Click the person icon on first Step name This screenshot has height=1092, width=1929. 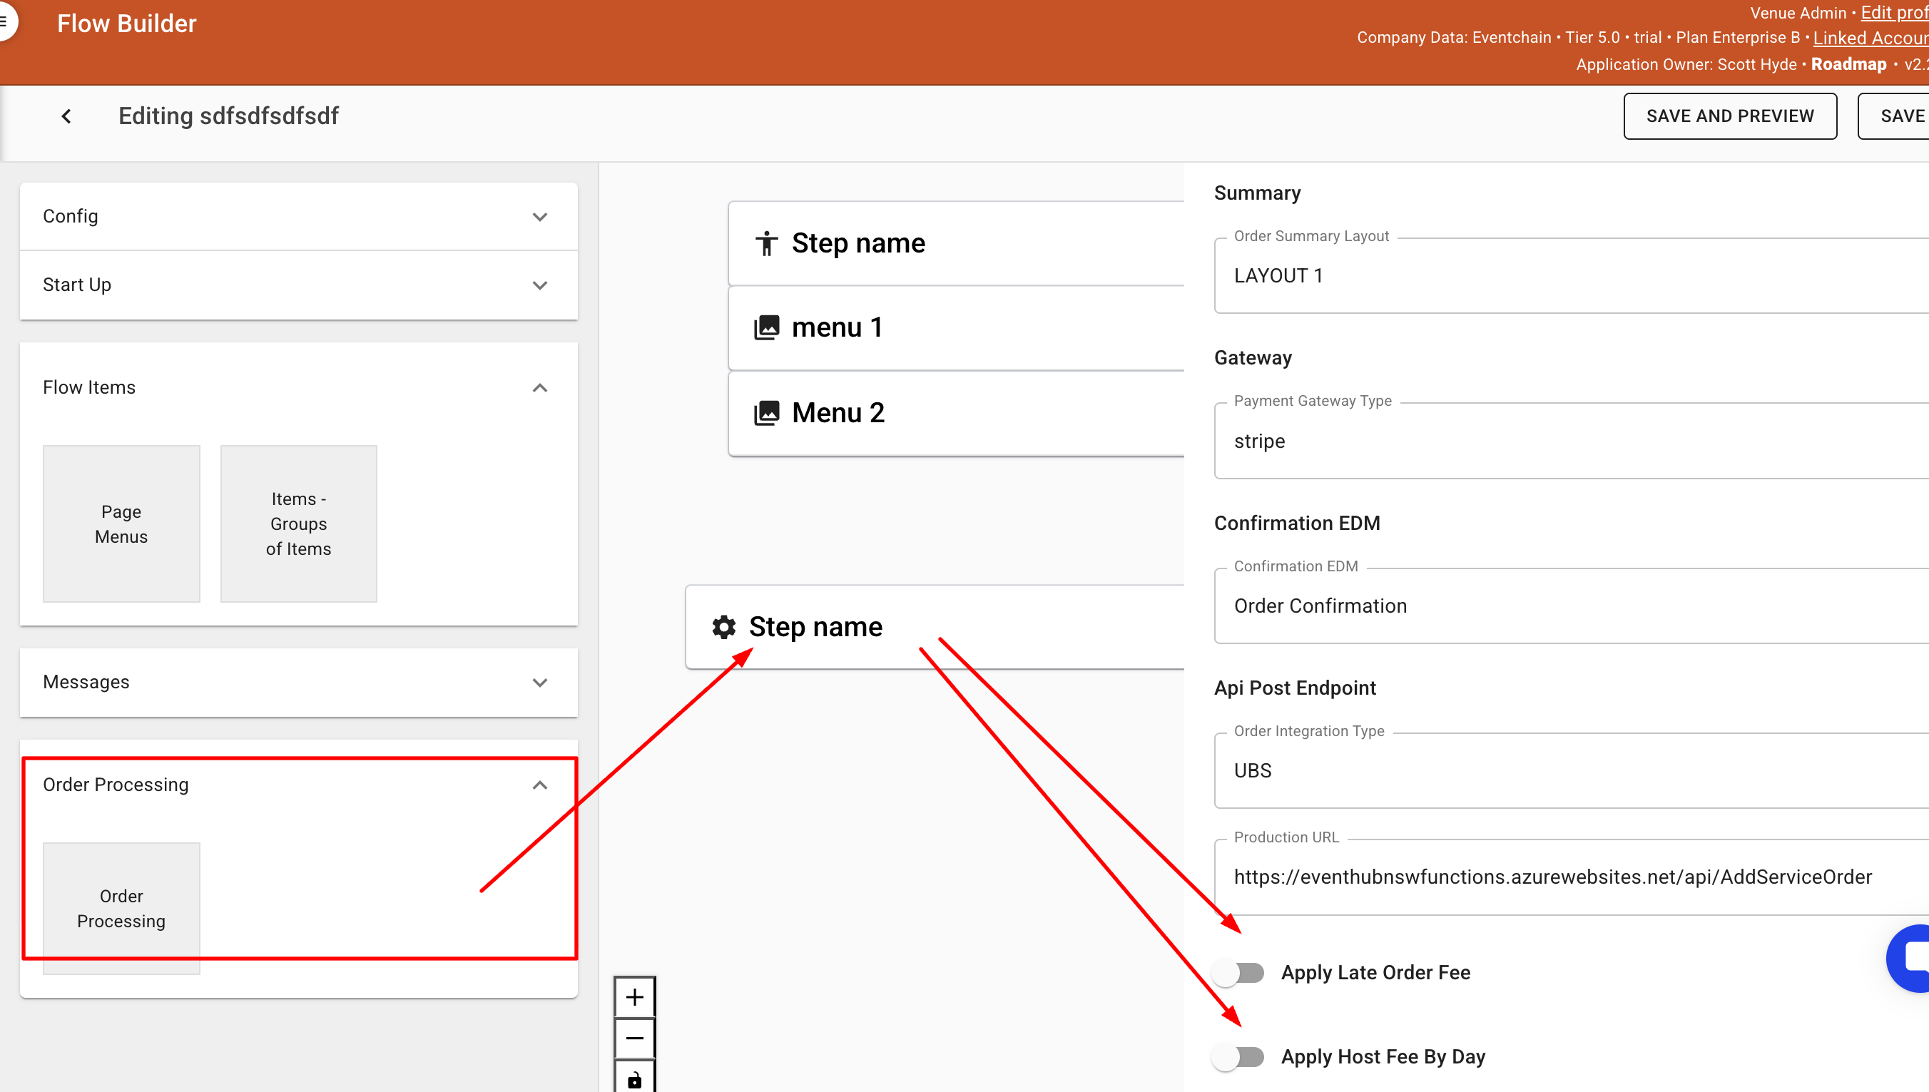(766, 243)
